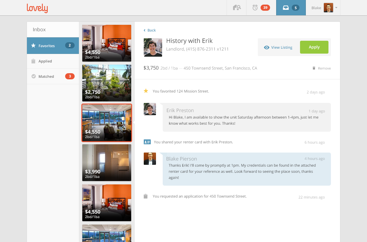Screen dimensions: 367x242
Task: Open the Matched tab
Action: [x=53, y=77]
